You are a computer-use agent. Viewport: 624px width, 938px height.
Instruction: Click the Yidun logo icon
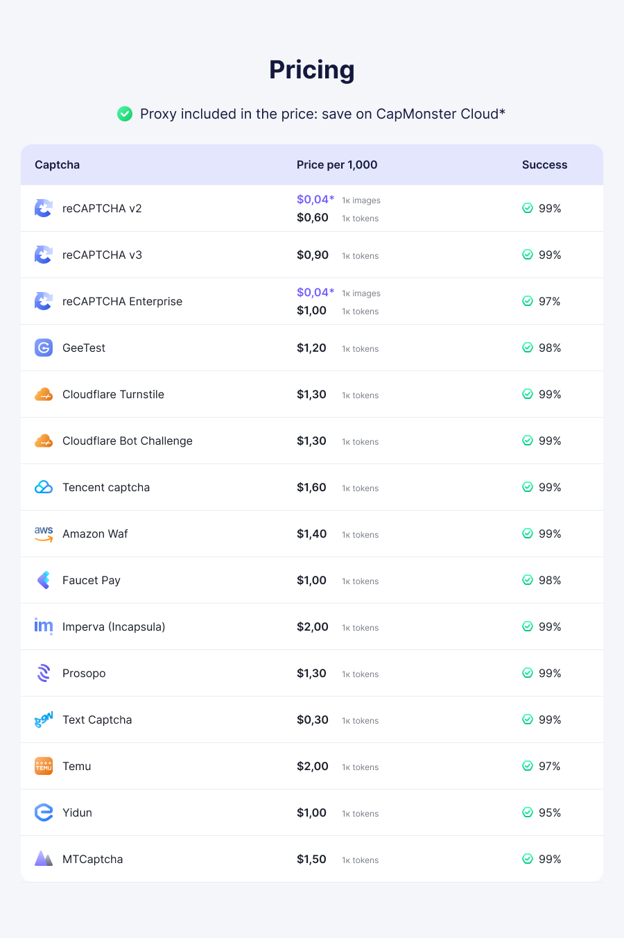pyautogui.click(x=44, y=812)
